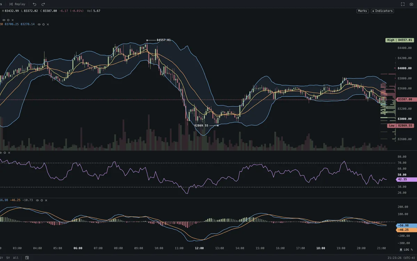Add indicators with the Indicators button
The width and height of the screenshot is (417, 261).
tap(382, 11)
